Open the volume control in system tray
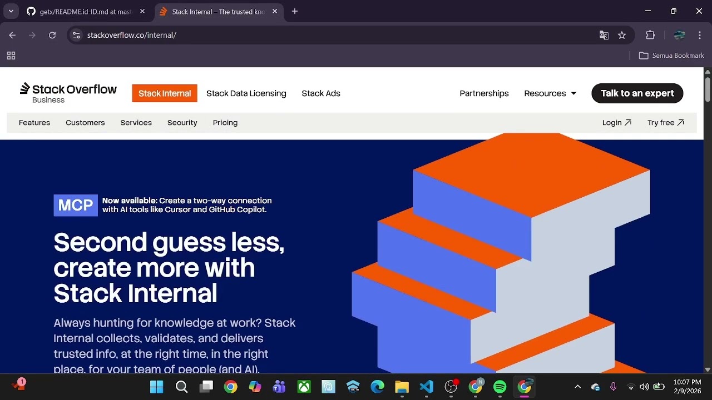 [644, 387]
